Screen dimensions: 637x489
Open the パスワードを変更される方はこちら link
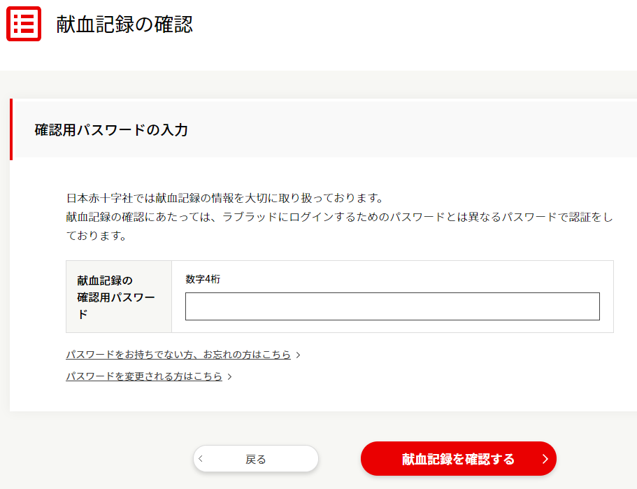pyautogui.click(x=144, y=376)
